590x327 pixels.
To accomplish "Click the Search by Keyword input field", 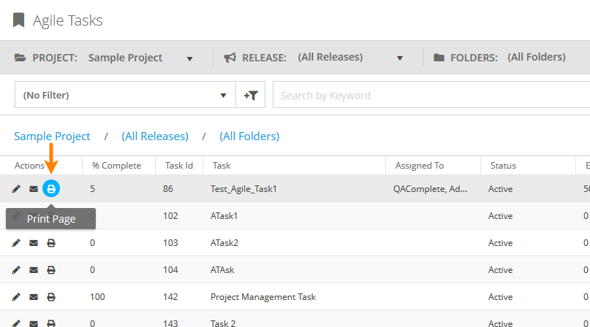I will tap(431, 95).
